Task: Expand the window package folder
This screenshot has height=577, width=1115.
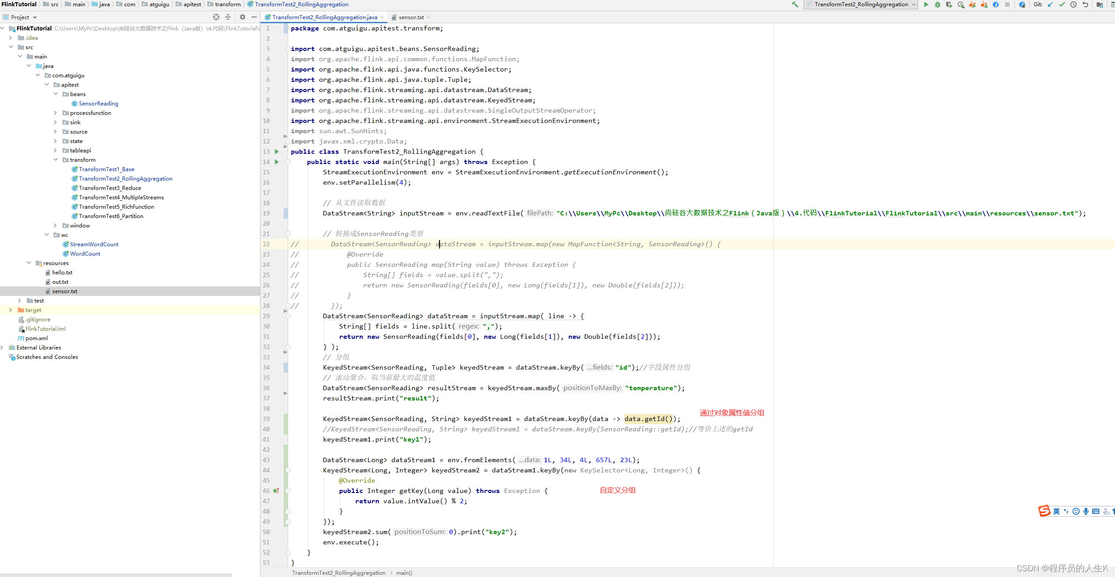Action: 55,225
